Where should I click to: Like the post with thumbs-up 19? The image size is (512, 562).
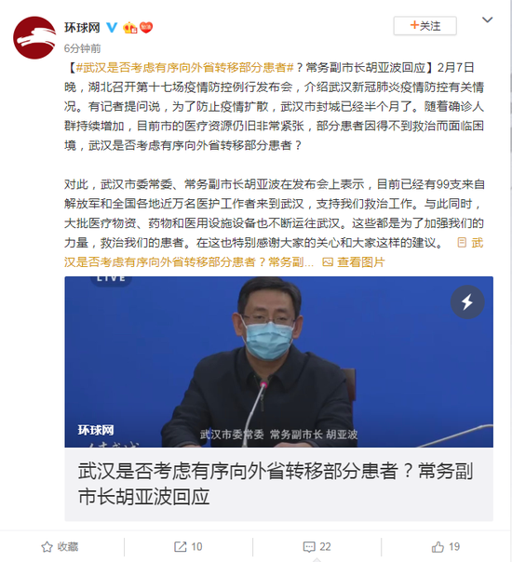click(x=445, y=546)
